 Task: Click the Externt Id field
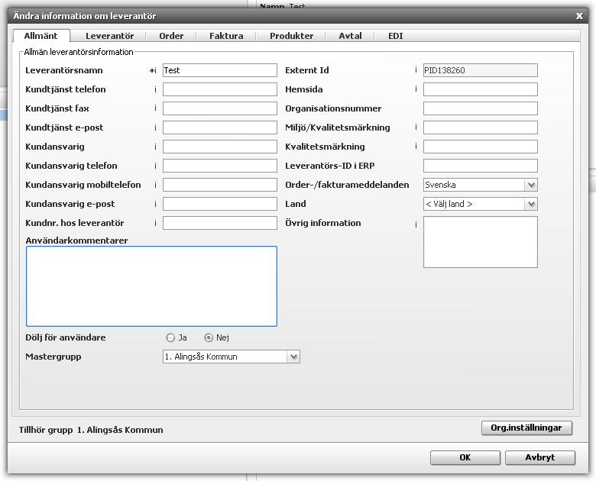(x=481, y=70)
